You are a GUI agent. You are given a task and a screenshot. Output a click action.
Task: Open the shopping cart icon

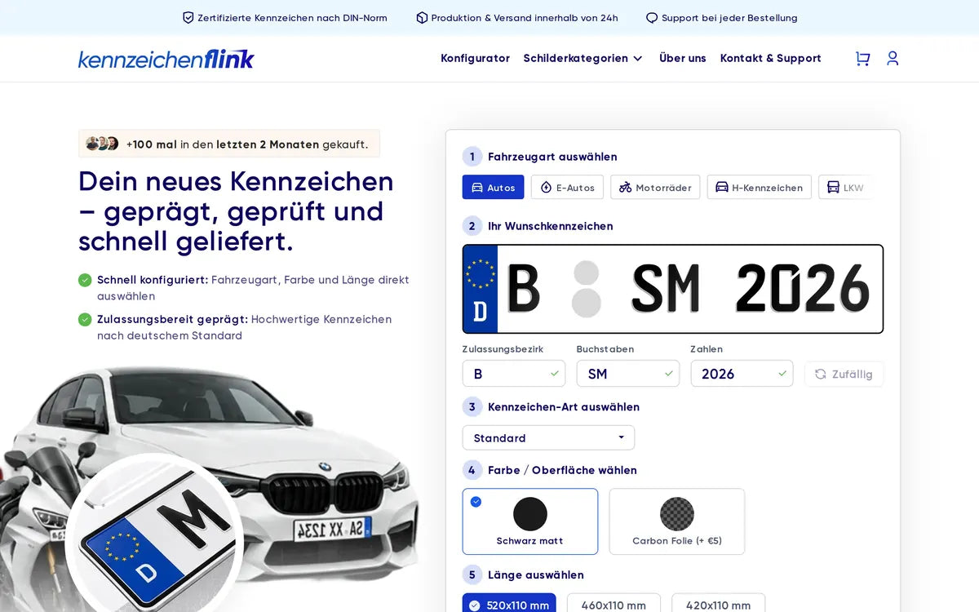pyautogui.click(x=862, y=58)
